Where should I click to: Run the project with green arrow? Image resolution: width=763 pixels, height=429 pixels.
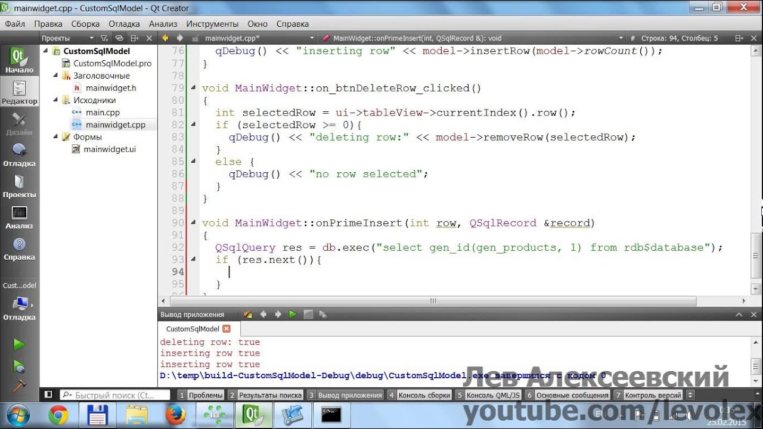20,344
